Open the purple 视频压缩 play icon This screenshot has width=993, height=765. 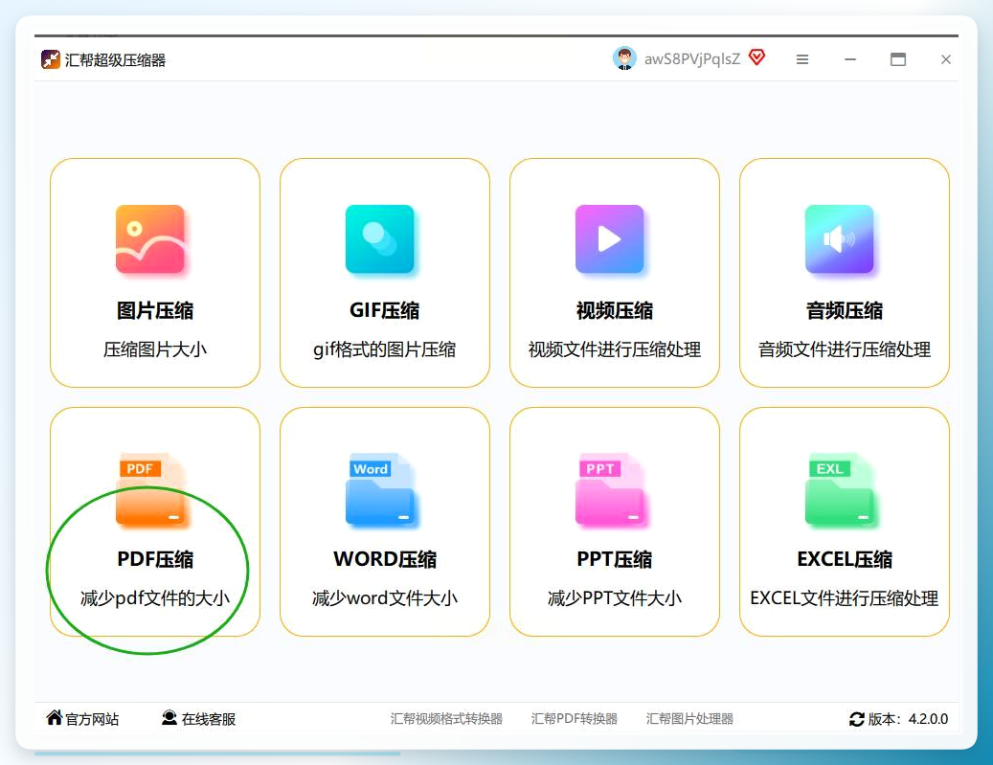(610, 238)
